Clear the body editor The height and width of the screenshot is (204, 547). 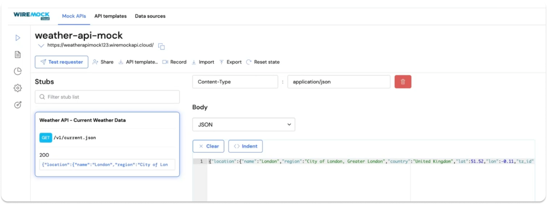point(208,146)
